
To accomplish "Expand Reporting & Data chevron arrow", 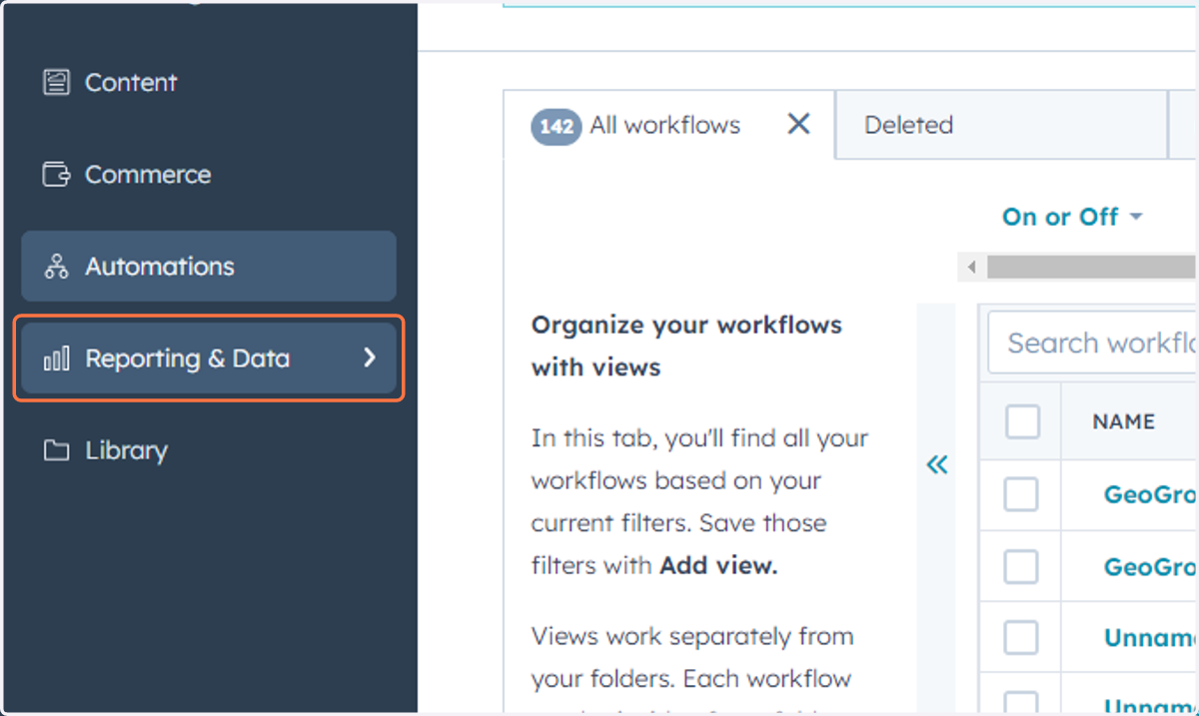I will click(x=370, y=358).
